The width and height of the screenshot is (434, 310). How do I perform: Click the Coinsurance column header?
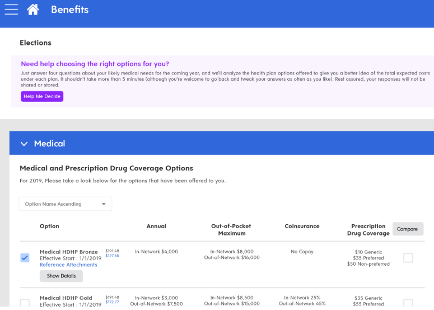pyautogui.click(x=302, y=226)
